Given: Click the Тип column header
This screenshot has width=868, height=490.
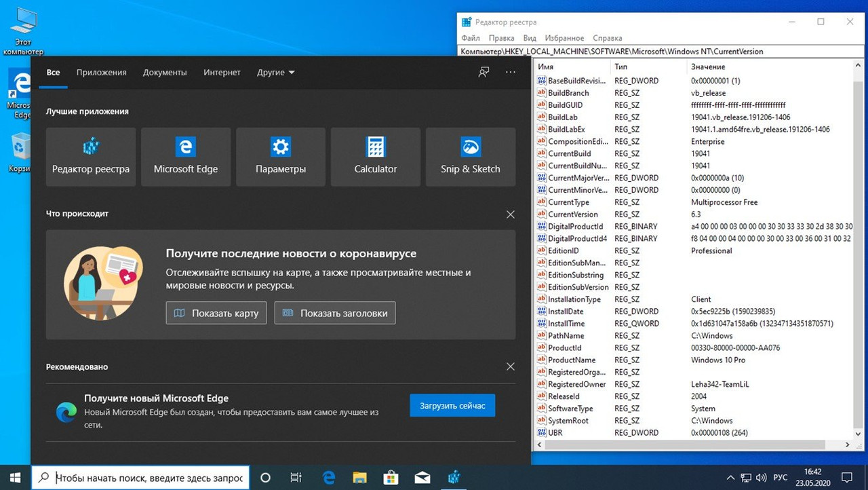Looking at the screenshot, I should coord(648,67).
